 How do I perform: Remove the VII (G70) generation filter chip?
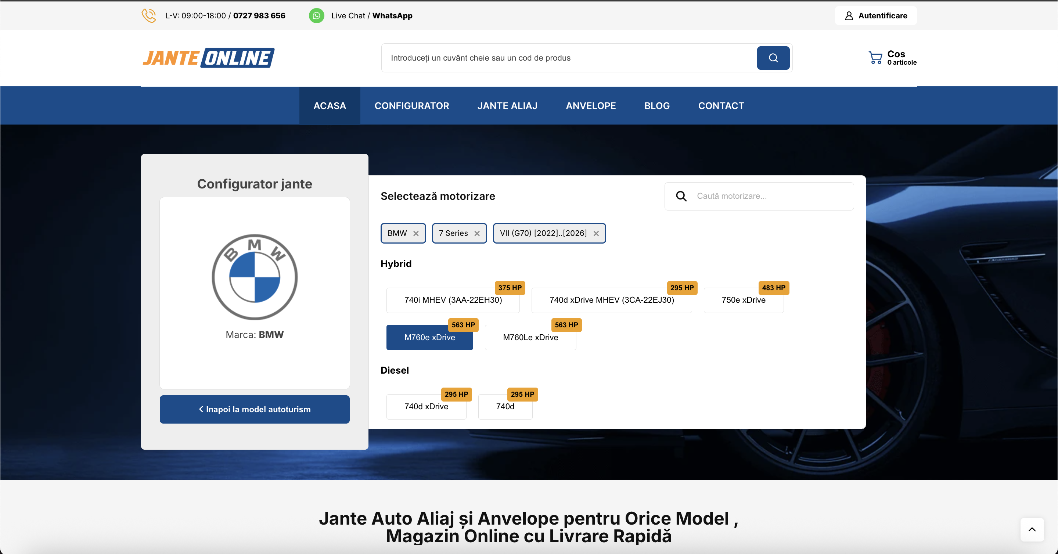click(596, 233)
